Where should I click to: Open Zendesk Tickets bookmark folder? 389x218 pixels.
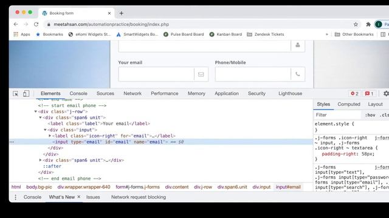coord(266,35)
